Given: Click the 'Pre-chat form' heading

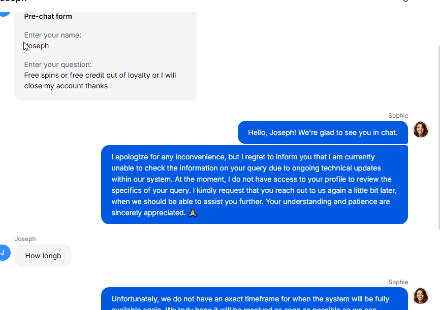Looking at the screenshot, I should (x=48, y=16).
